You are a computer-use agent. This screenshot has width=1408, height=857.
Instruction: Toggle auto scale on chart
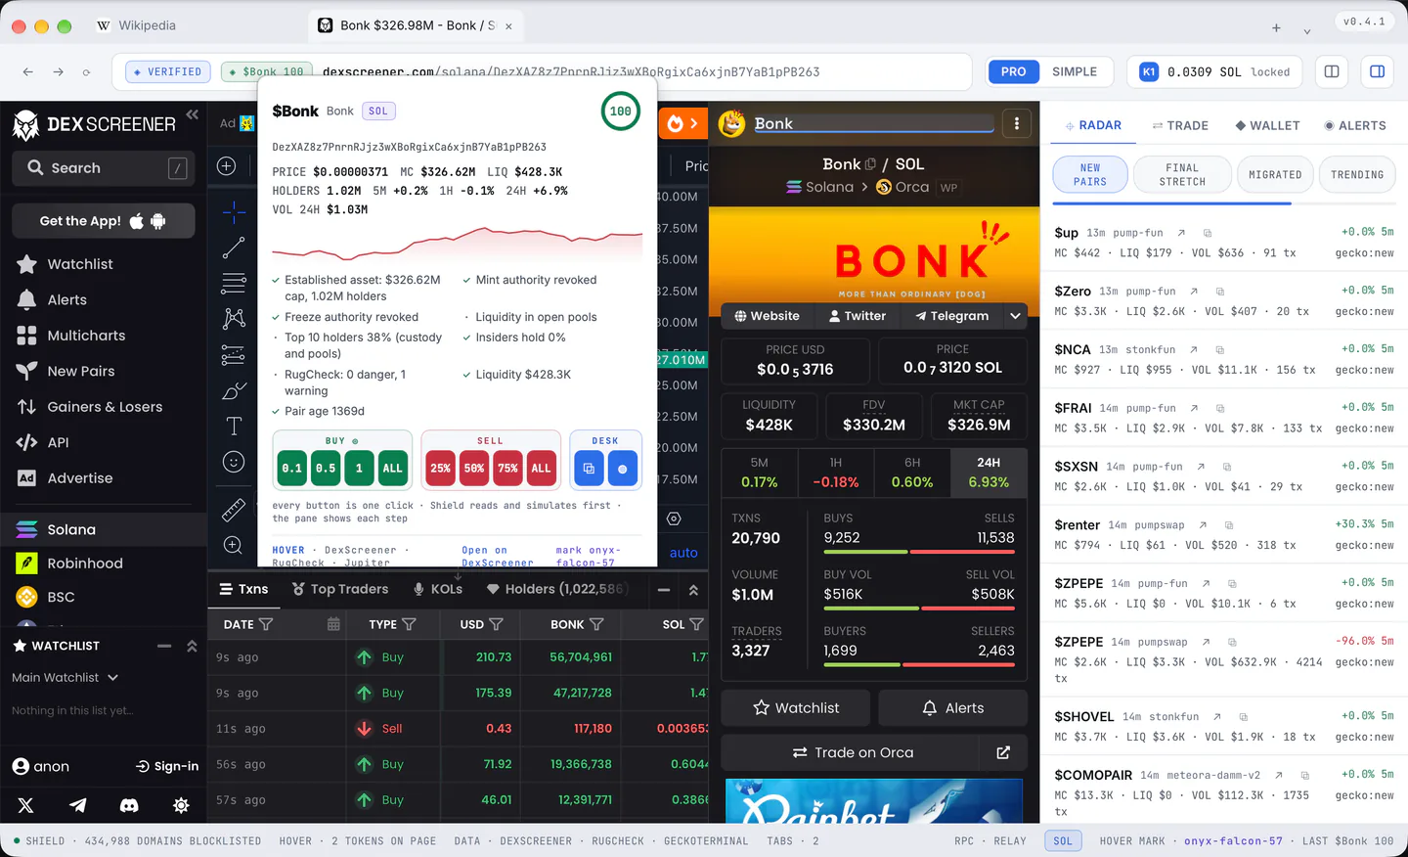coord(683,553)
